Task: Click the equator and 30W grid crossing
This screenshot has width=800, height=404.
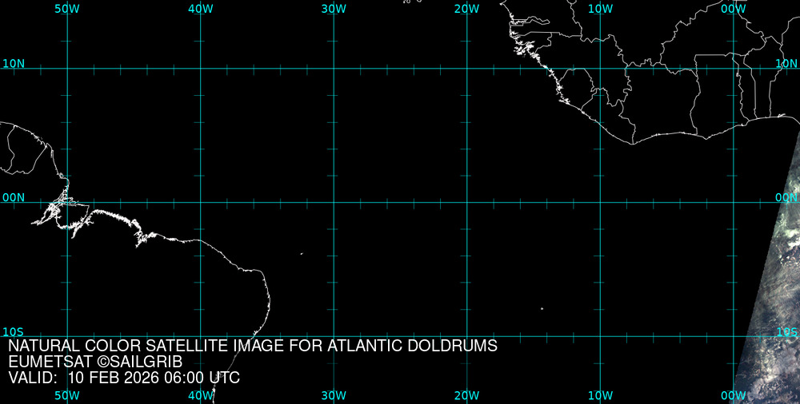Action: point(334,202)
